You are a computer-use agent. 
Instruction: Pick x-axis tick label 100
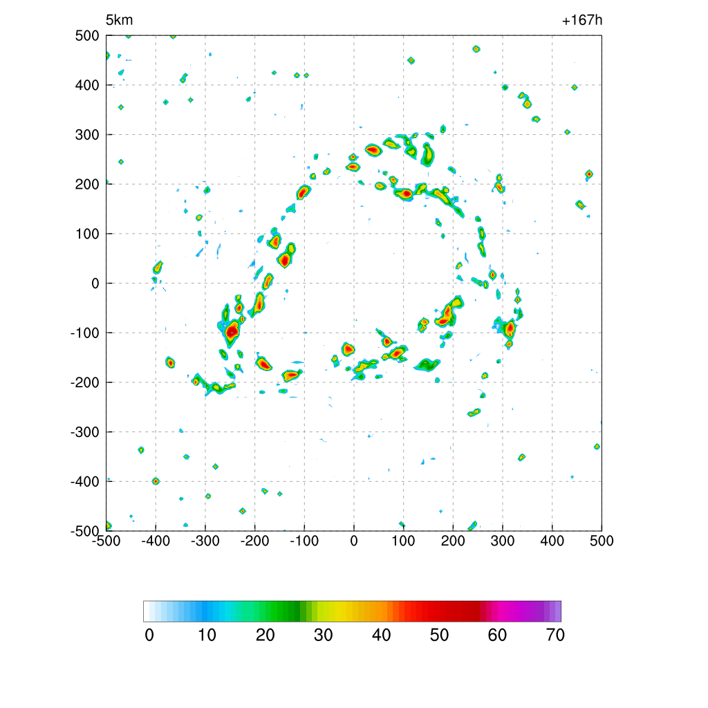(403, 541)
